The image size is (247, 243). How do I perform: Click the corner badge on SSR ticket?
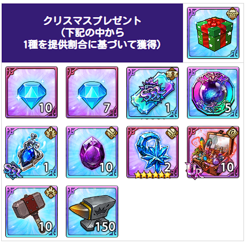click(172, 74)
